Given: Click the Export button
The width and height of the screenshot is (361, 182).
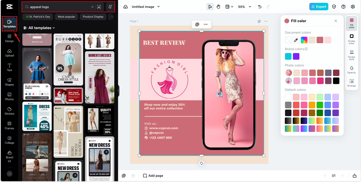Looking at the screenshot, I should point(319,7).
